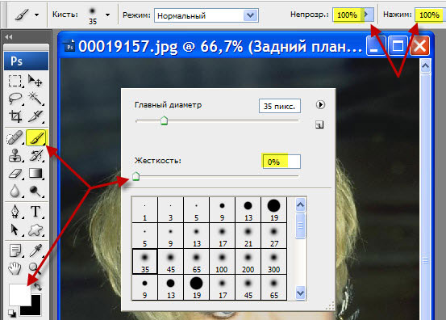446x320 pixels.
Task: Swap foreground and background colors
Action: 38,286
